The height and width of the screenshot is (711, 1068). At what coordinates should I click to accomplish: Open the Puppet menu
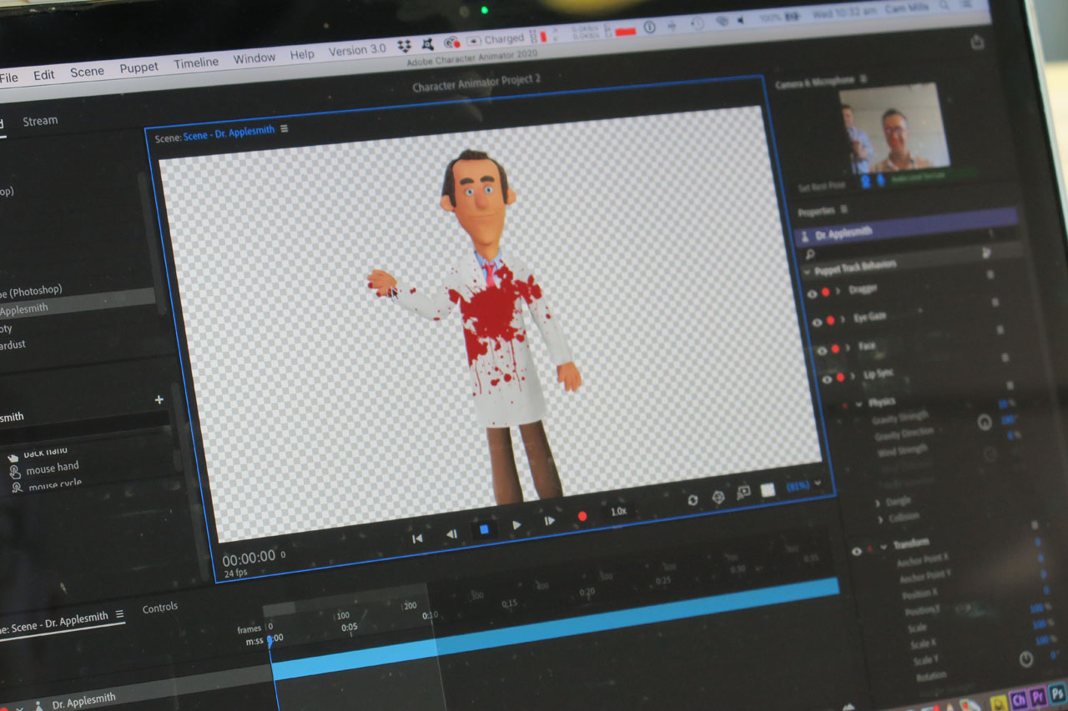pyautogui.click(x=139, y=68)
